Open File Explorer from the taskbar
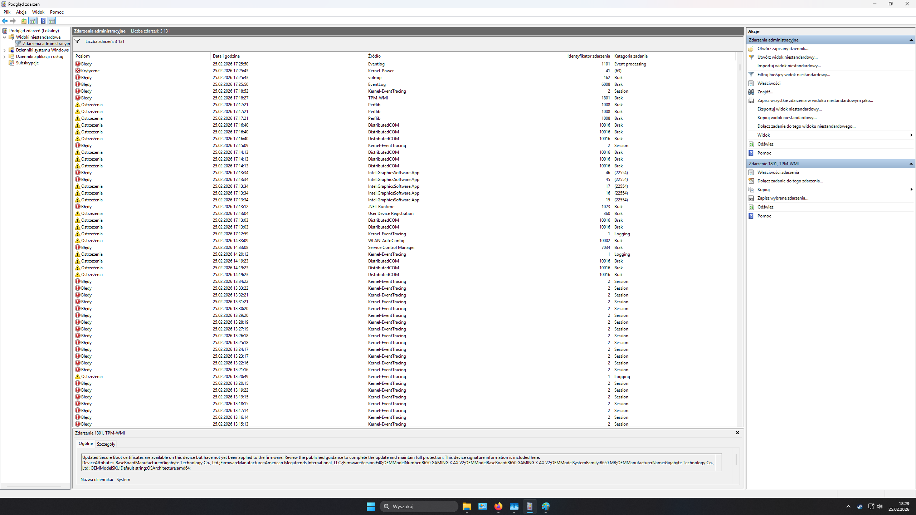Image resolution: width=916 pixels, height=515 pixels. 467,506
